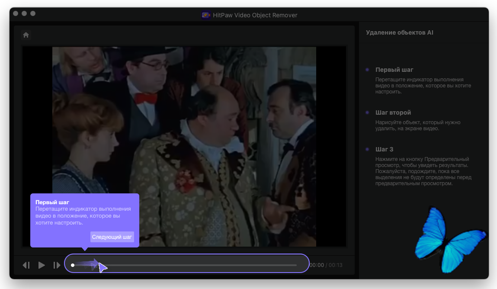The image size is (497, 289).
Task: Click the HitPaw app logo in title bar
Action: pos(206,15)
